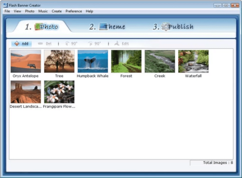242x178 pixels.
Task: Click the Del minus icon
Action: (x=40, y=44)
